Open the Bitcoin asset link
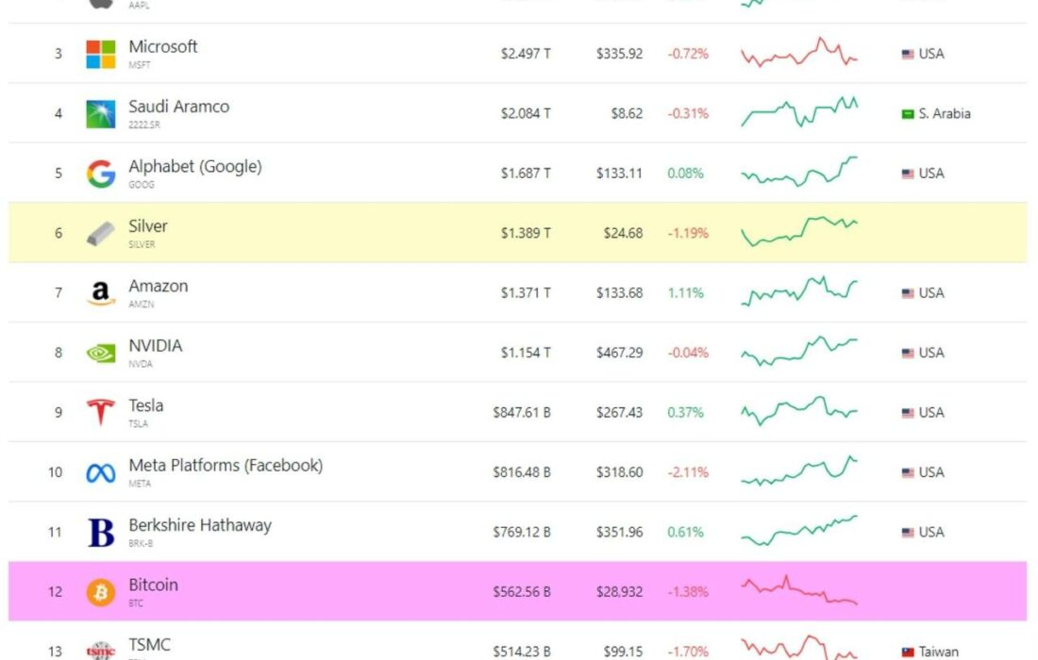 (x=153, y=585)
